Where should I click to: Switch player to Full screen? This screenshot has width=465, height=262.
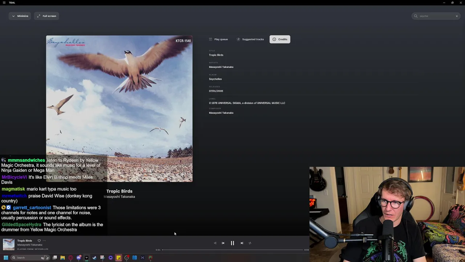pyautogui.click(x=46, y=16)
